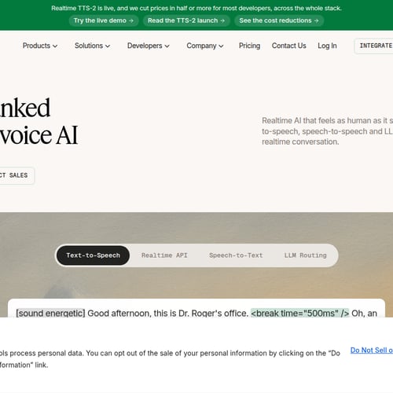Open the Developers dropdown
This screenshot has width=393, height=393.
click(x=149, y=46)
